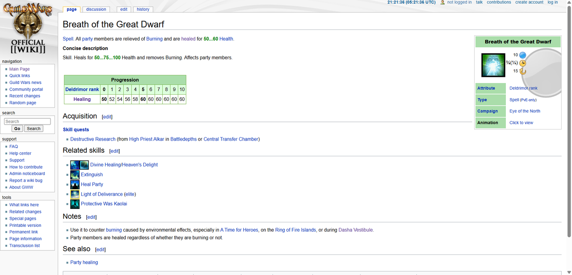Click the Divine Healing skill icon
572x275 pixels.
tap(75, 165)
